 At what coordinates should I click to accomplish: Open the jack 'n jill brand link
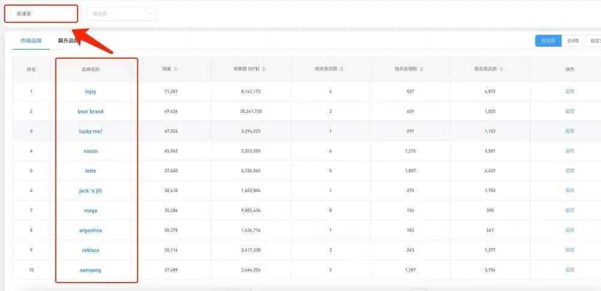[x=91, y=191]
